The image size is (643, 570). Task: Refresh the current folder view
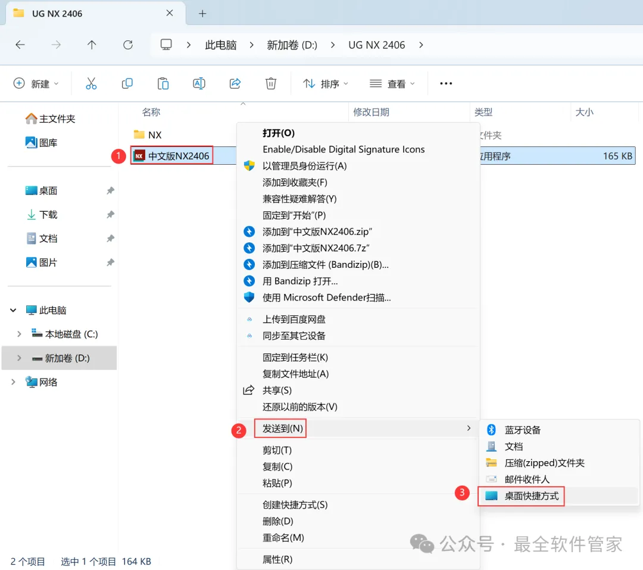[x=128, y=45]
